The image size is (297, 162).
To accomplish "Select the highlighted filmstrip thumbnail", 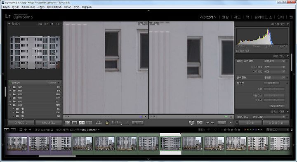I will point(170,143).
